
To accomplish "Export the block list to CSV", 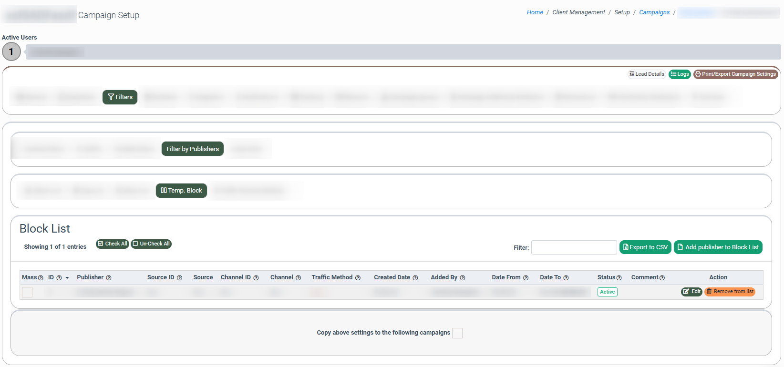I will pyautogui.click(x=645, y=247).
